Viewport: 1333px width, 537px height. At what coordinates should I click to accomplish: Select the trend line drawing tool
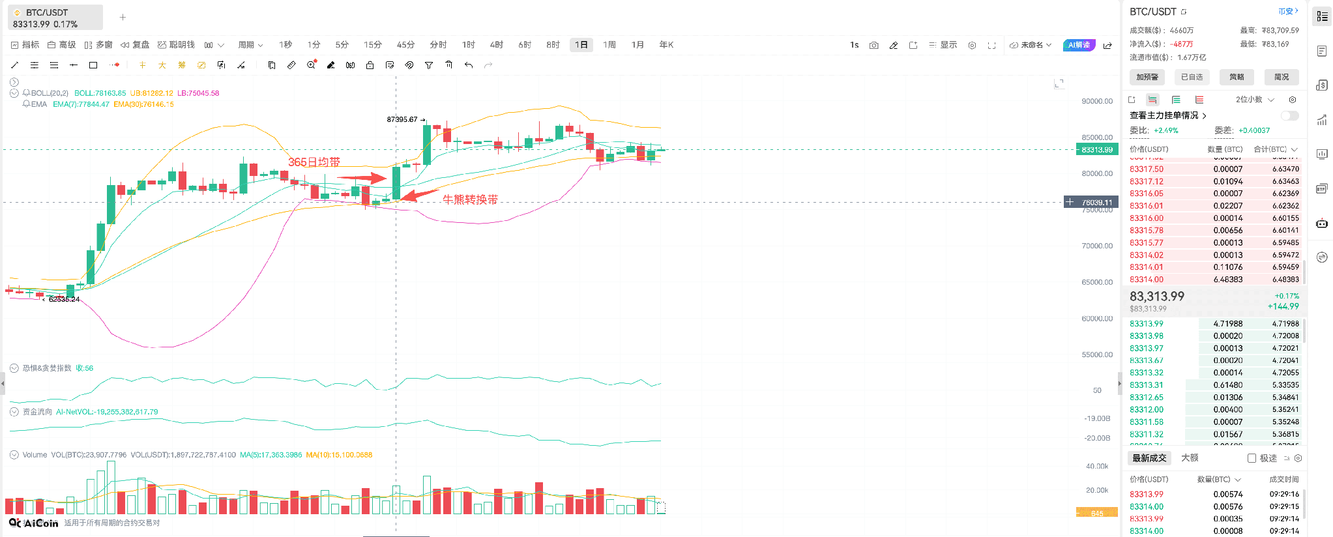coord(15,65)
